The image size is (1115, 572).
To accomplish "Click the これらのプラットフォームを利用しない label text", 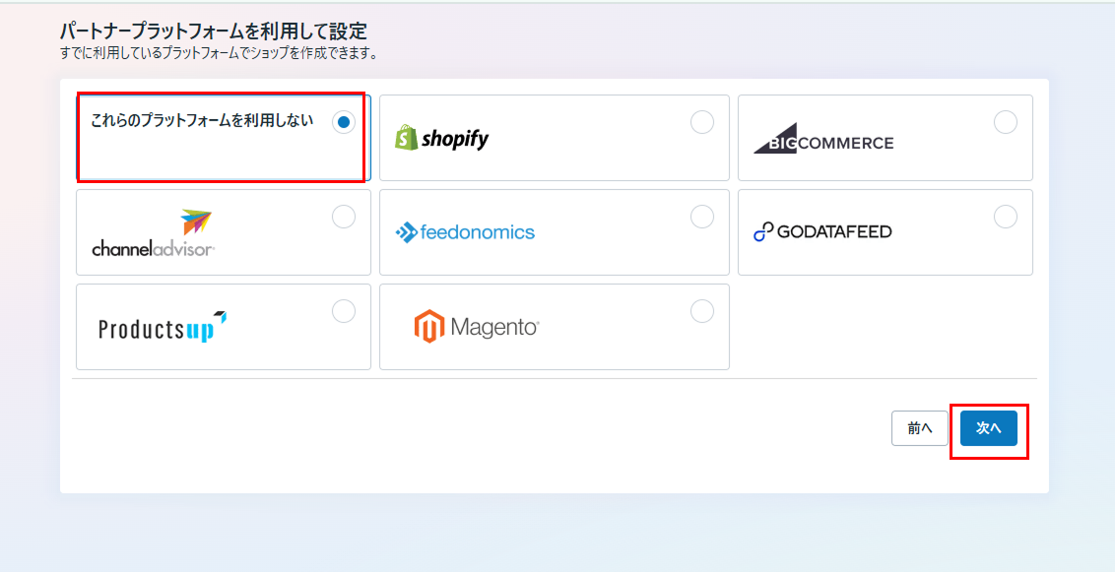I will click(x=202, y=121).
